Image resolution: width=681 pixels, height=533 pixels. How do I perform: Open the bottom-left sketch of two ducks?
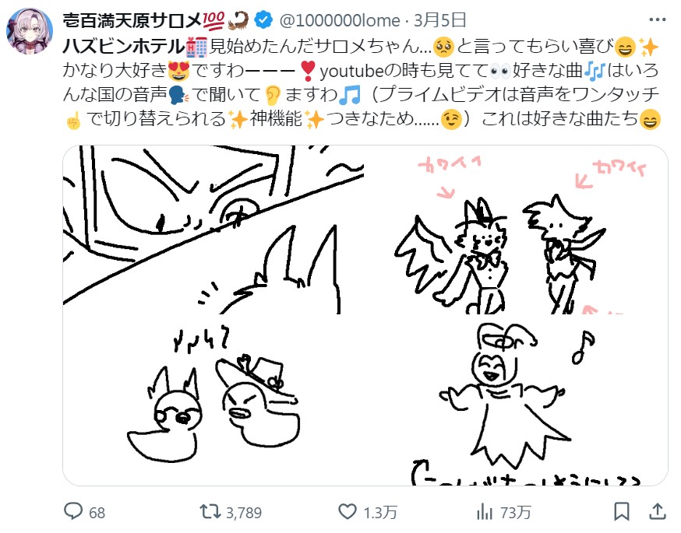tap(213, 401)
